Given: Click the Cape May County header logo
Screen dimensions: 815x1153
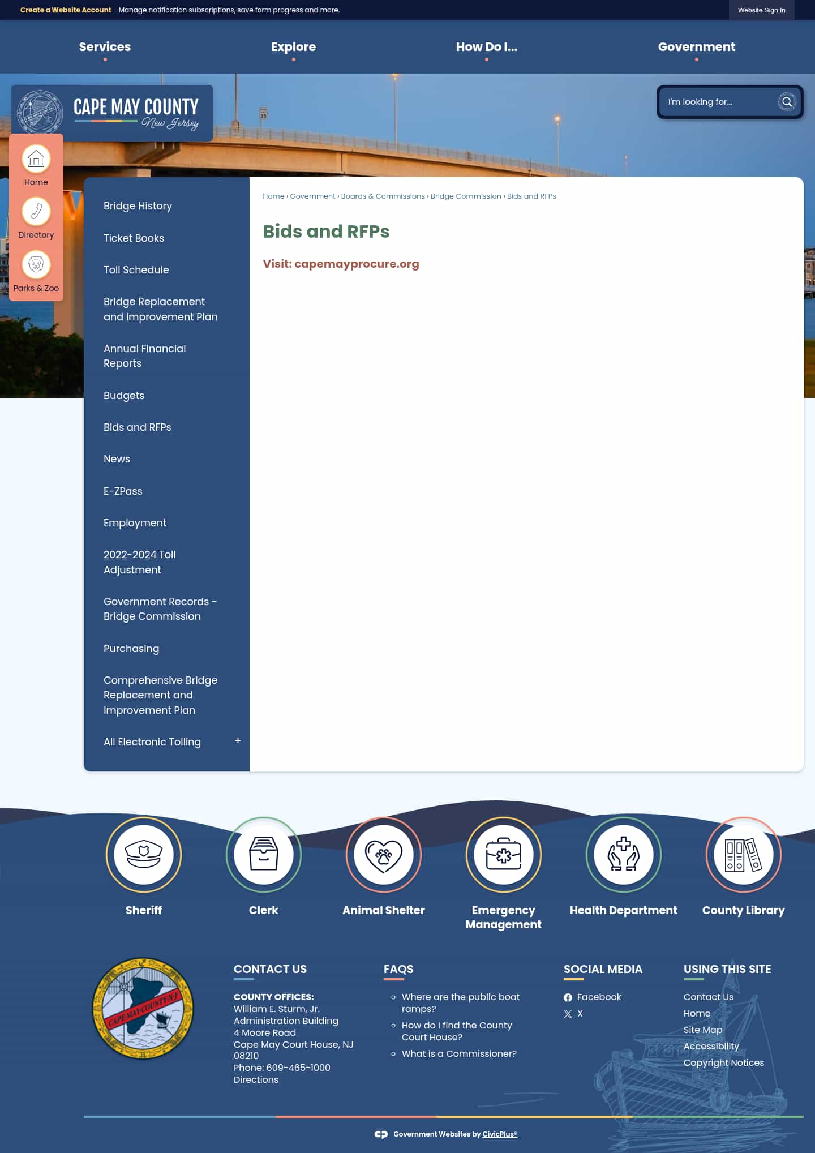Looking at the screenshot, I should (x=112, y=113).
